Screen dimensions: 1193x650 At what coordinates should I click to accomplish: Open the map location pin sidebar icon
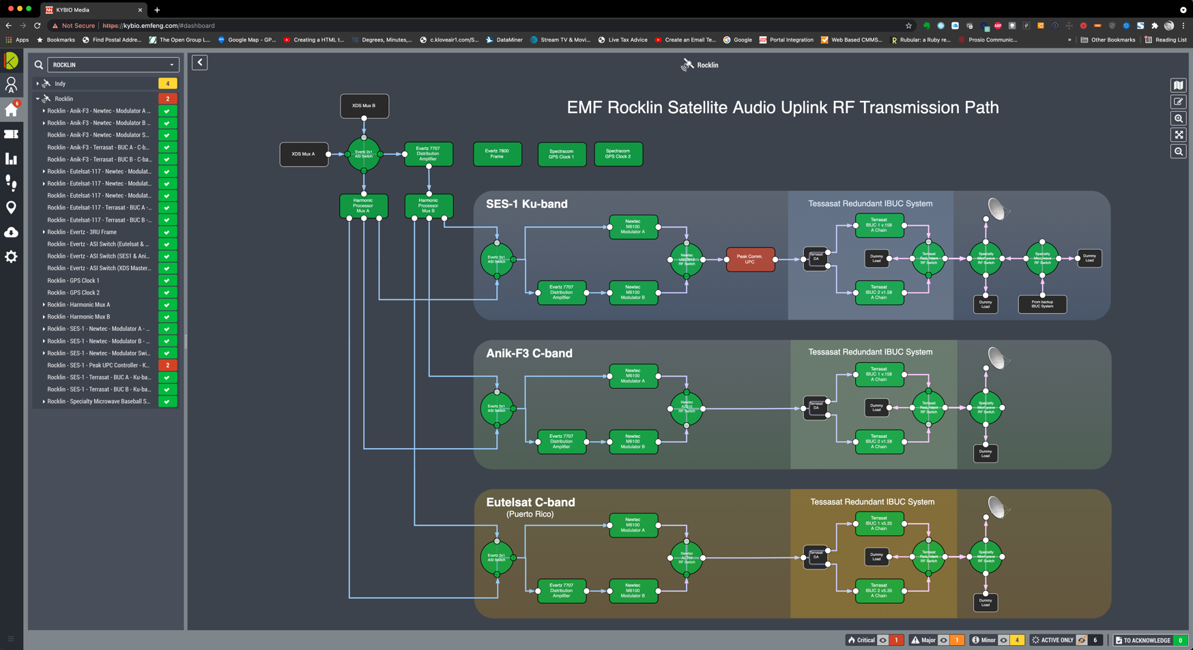pos(11,207)
